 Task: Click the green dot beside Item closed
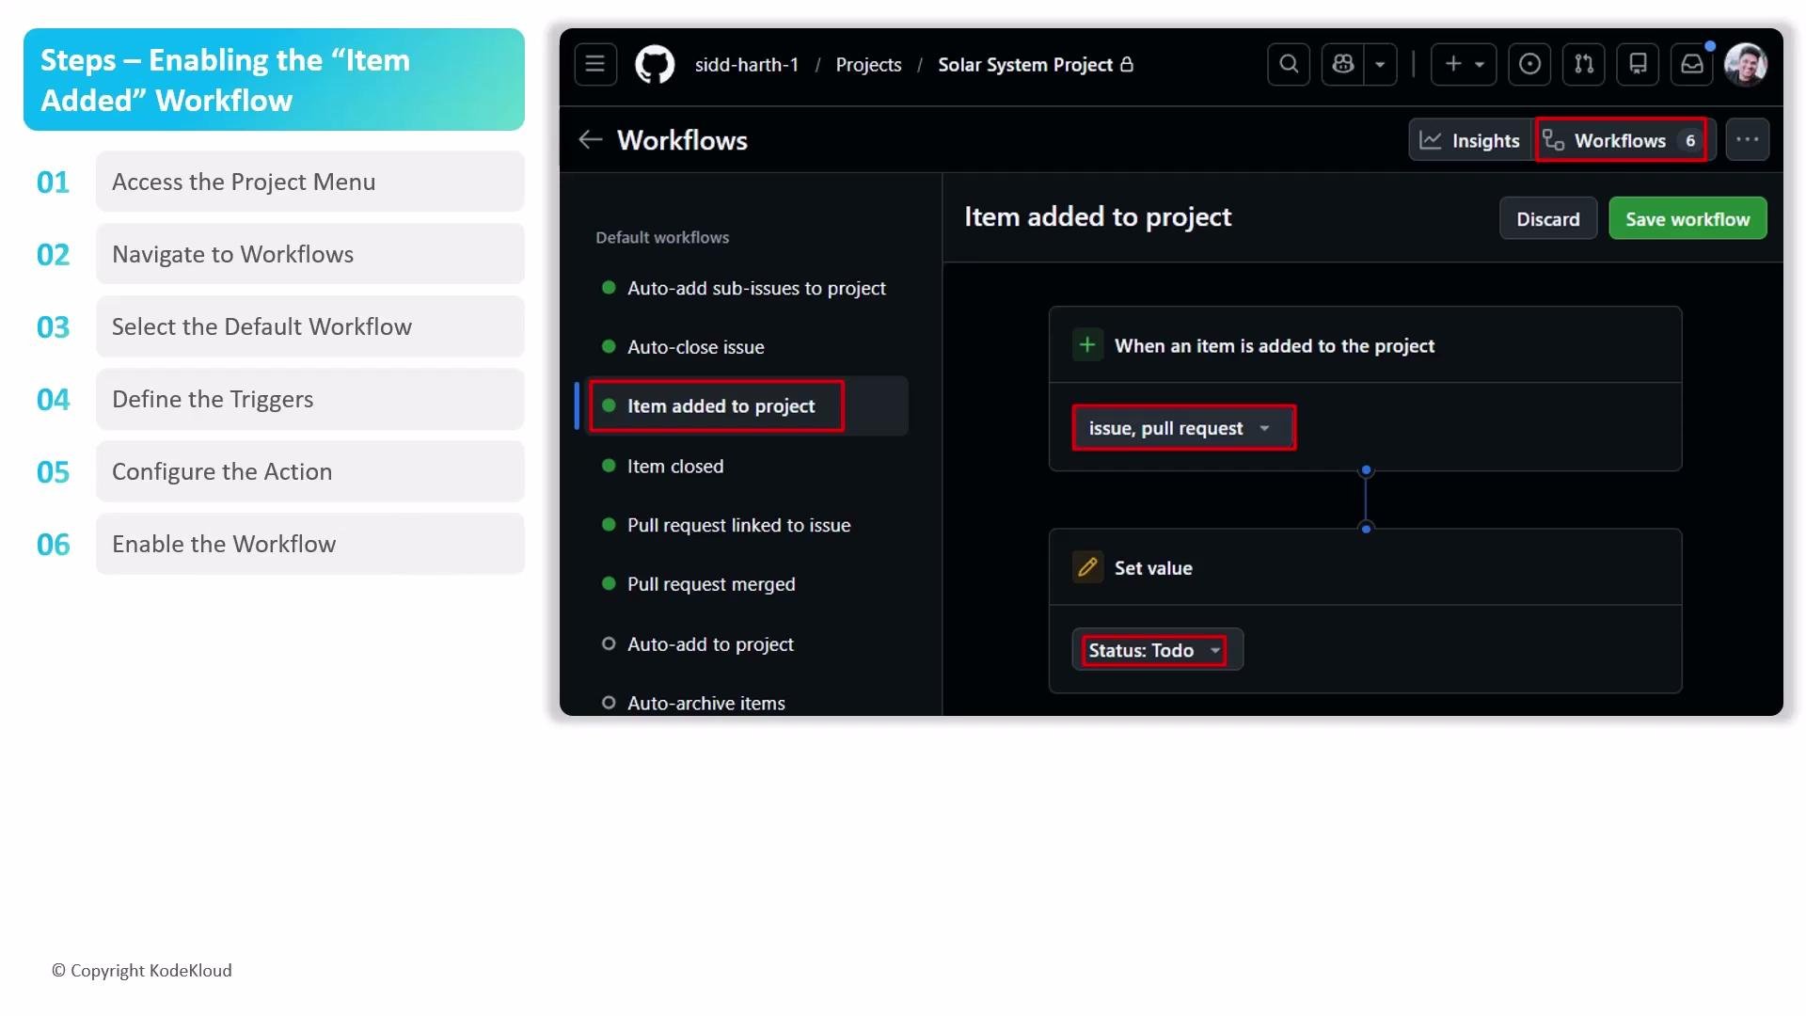609,466
